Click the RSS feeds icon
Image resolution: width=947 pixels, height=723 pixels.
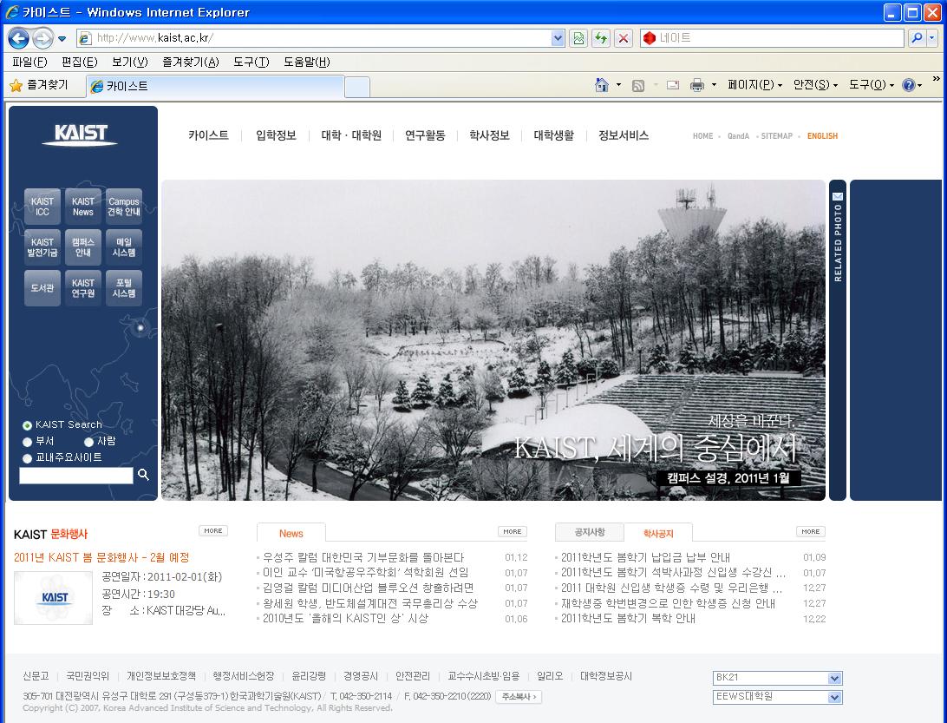point(638,85)
